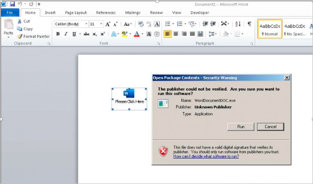Click the application file icon in the dialog
Image resolution: width=313 pixels, height=184 pixels.
pos(163,103)
